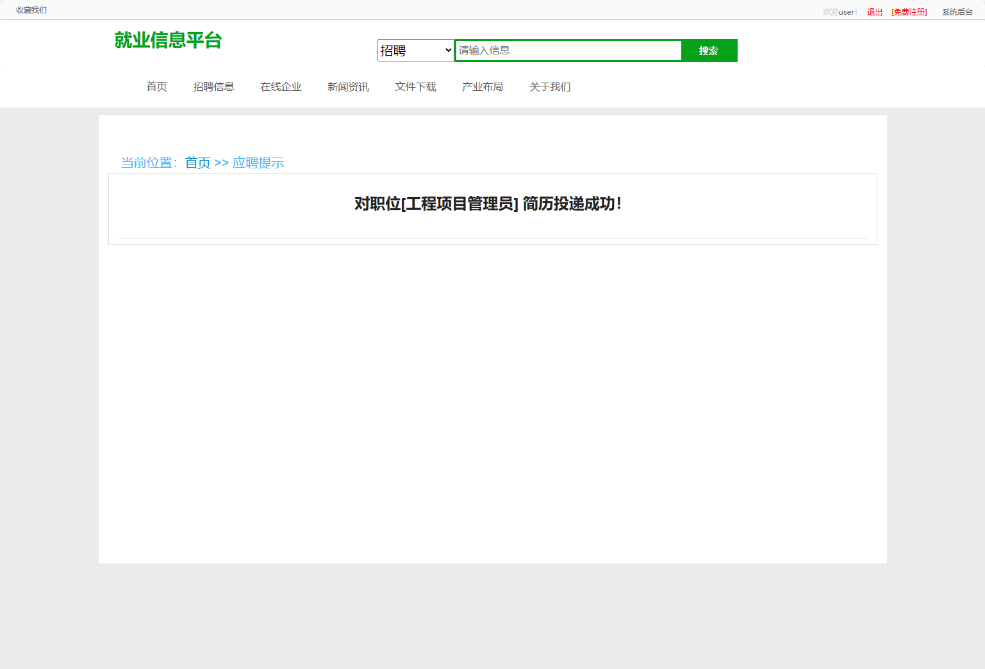Open the [免费注册] registration link

(x=909, y=12)
